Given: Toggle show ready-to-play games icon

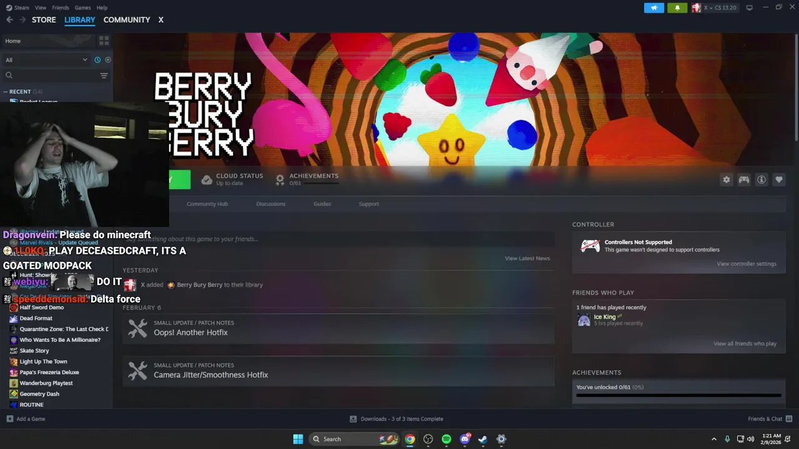Looking at the screenshot, I should pos(108,60).
